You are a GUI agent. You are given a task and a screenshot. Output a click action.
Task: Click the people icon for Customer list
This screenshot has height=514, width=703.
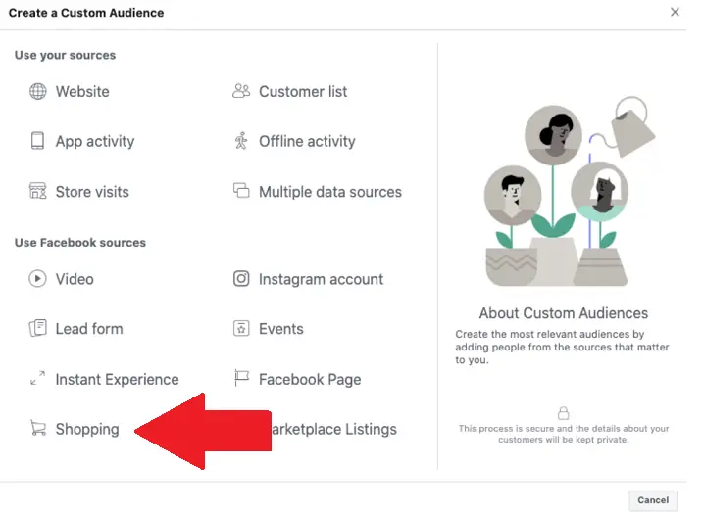[241, 92]
